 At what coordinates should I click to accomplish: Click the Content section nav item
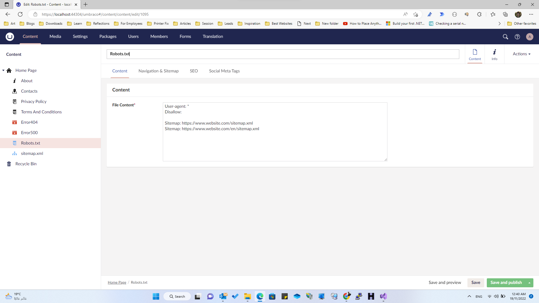tap(30, 36)
